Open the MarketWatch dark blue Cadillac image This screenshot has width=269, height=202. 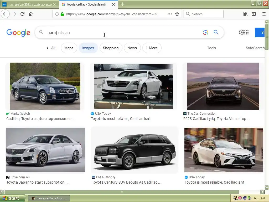tap(45, 86)
